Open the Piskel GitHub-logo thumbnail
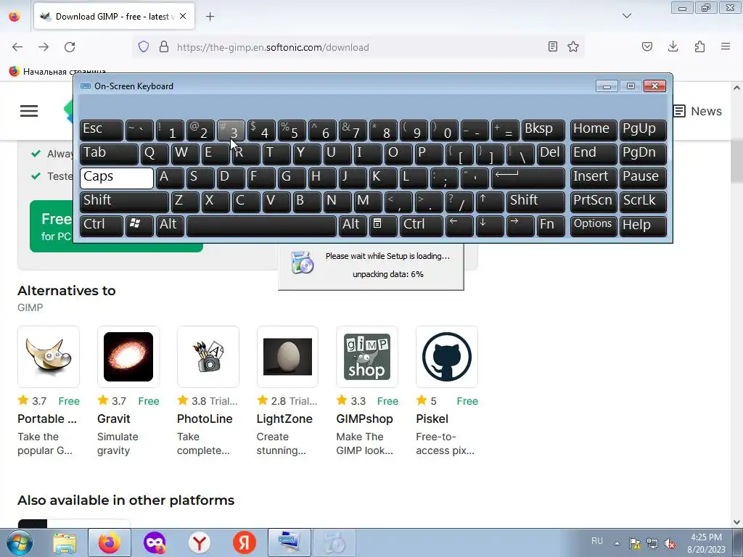 point(447,357)
